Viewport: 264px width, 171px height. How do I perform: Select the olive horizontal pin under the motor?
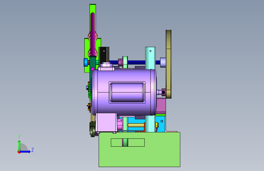tap(136, 125)
